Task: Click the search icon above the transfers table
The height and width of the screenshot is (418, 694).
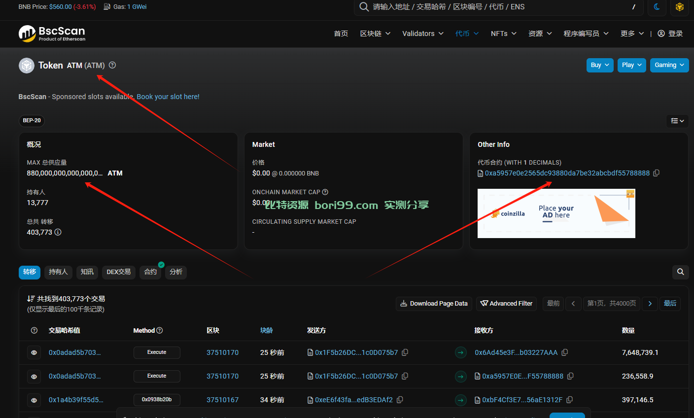Action: tap(681, 272)
